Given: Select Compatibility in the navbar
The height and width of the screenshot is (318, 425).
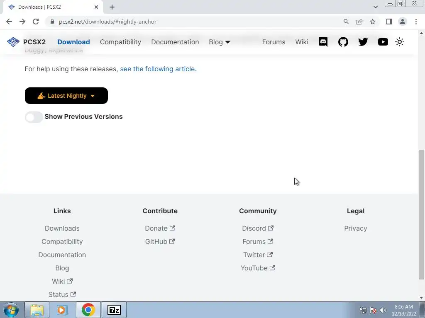Looking at the screenshot, I should [121, 42].
